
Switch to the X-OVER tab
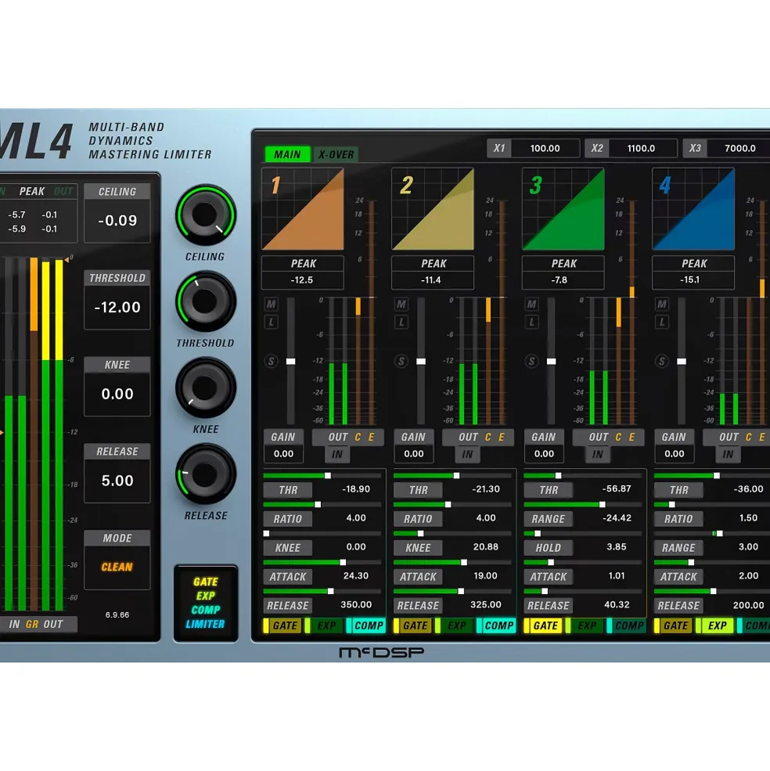(x=336, y=154)
